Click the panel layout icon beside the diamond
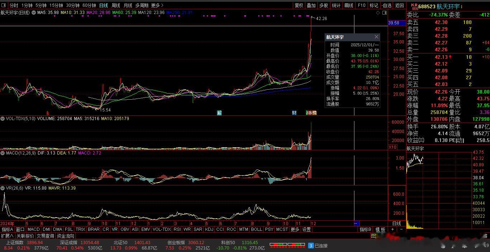Viewport: 490px width, 252px height. (x=385, y=13)
